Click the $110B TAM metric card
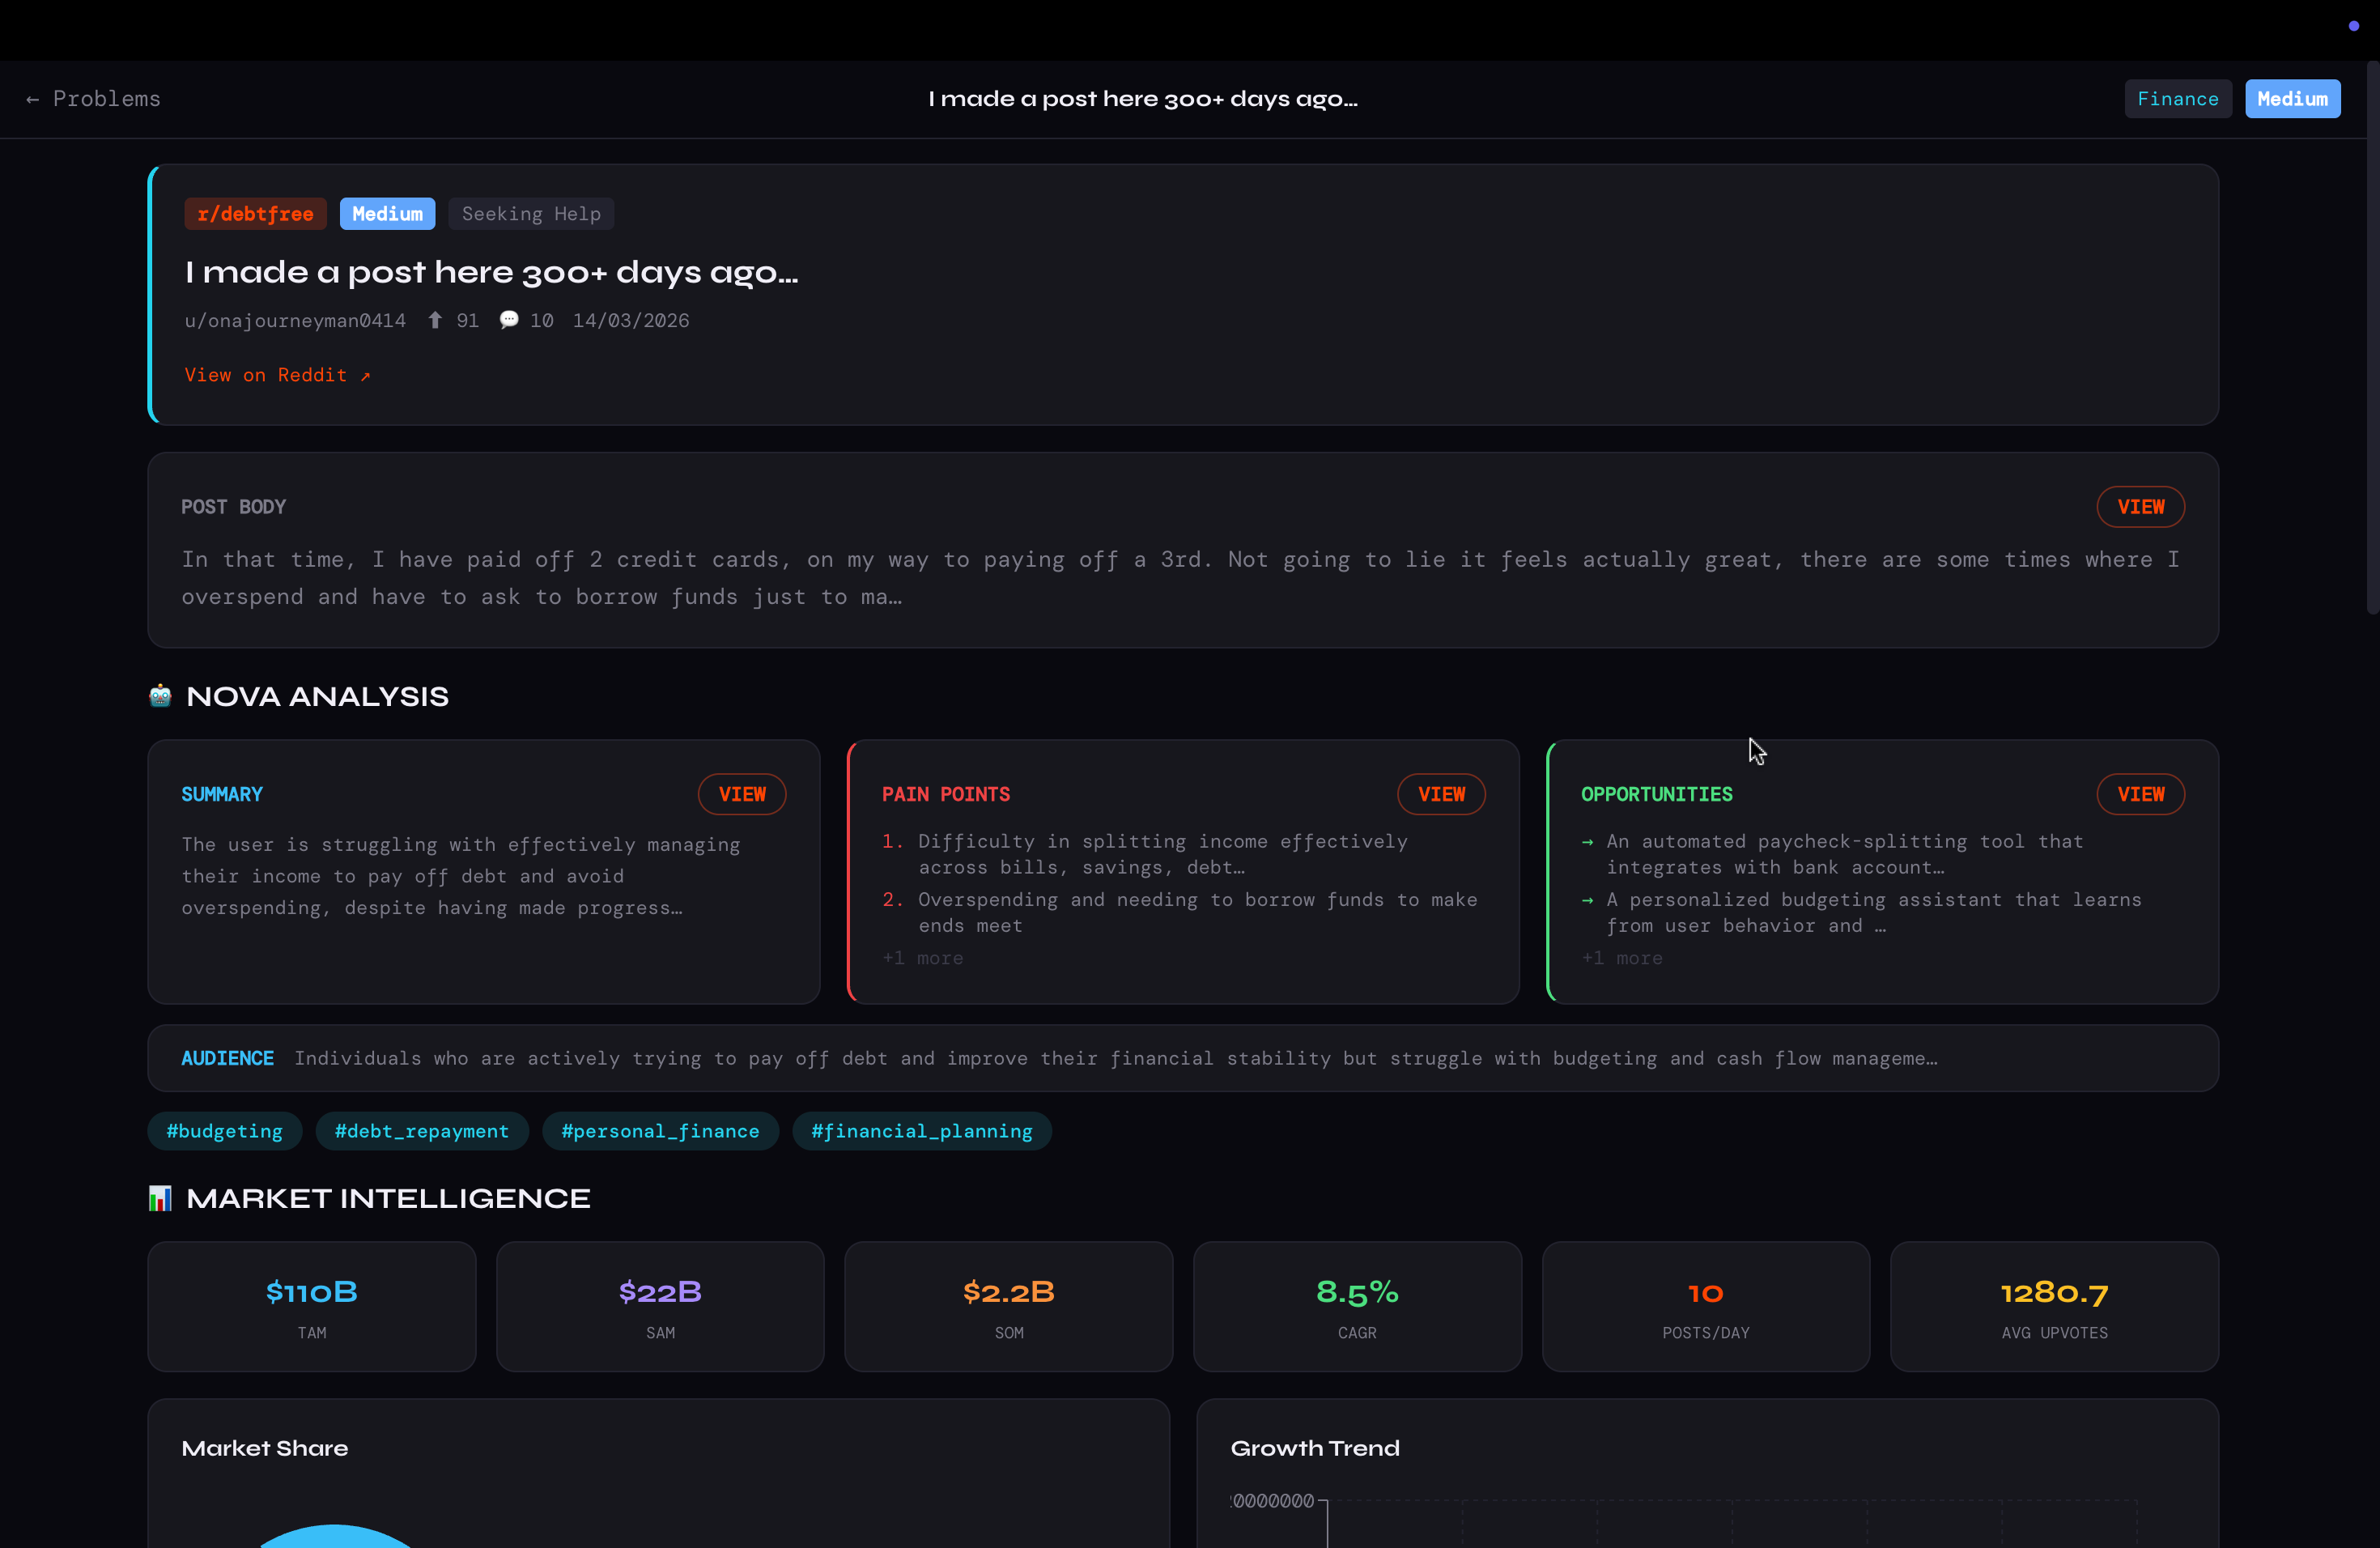 pos(311,1306)
